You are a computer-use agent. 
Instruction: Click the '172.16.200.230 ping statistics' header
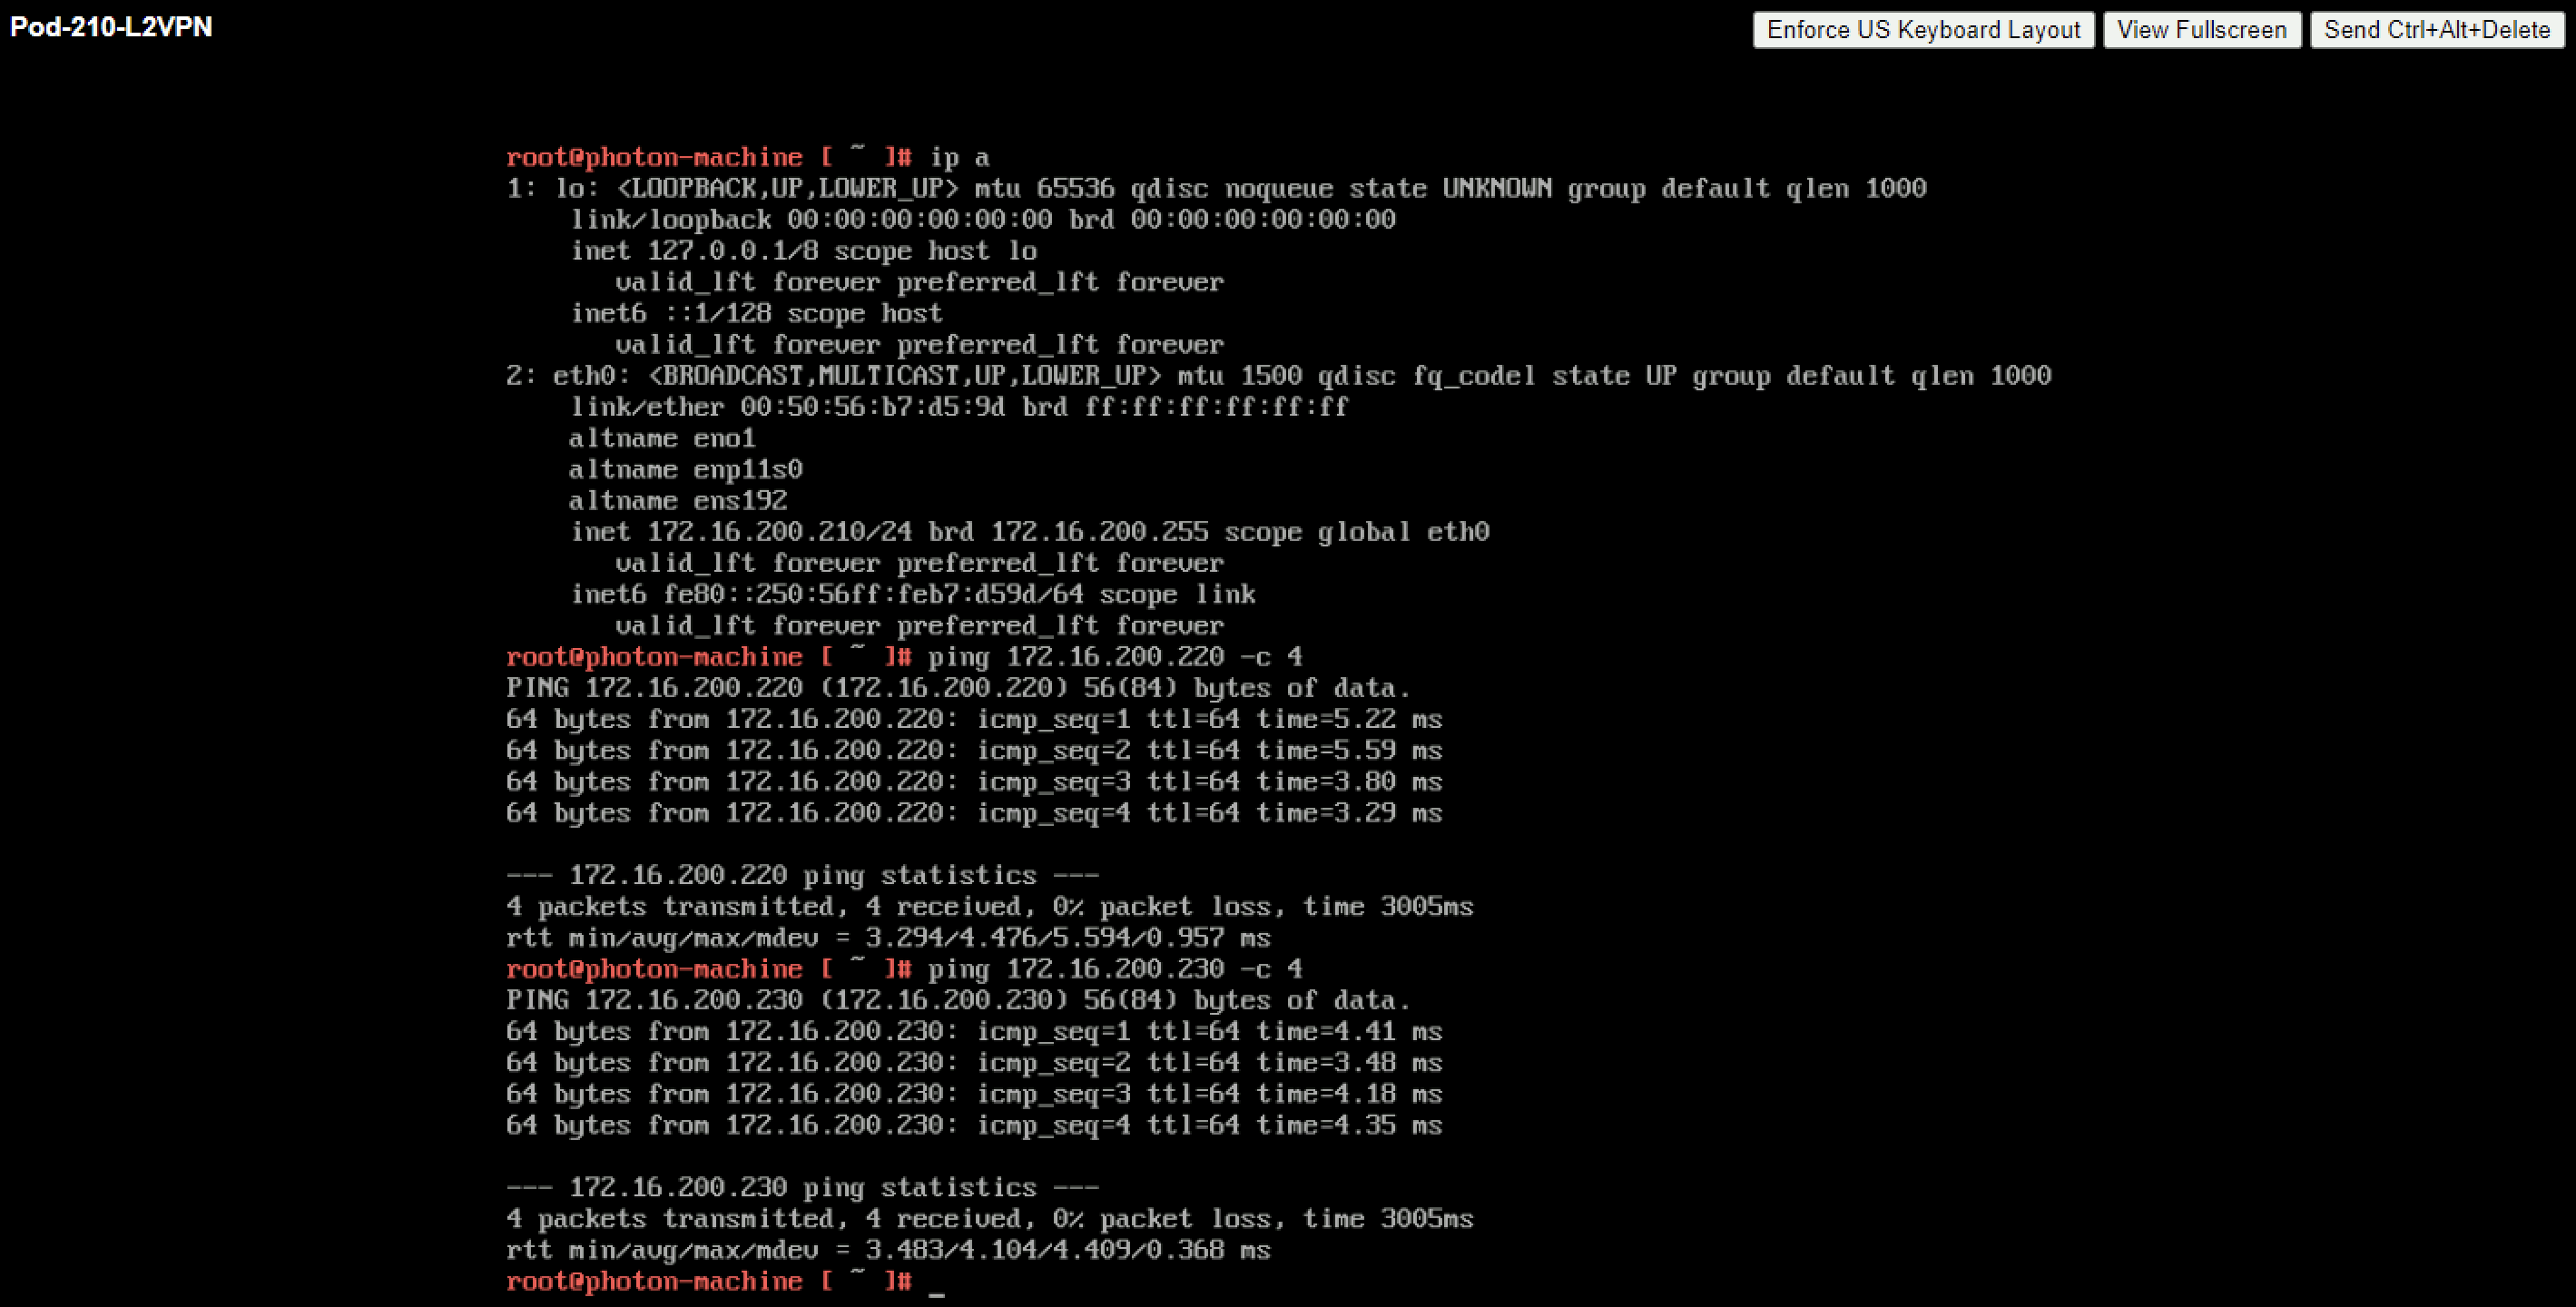[x=802, y=1188]
